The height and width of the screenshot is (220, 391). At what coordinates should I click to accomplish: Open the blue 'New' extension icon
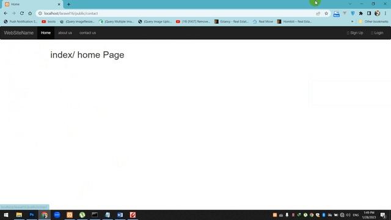point(337,13)
